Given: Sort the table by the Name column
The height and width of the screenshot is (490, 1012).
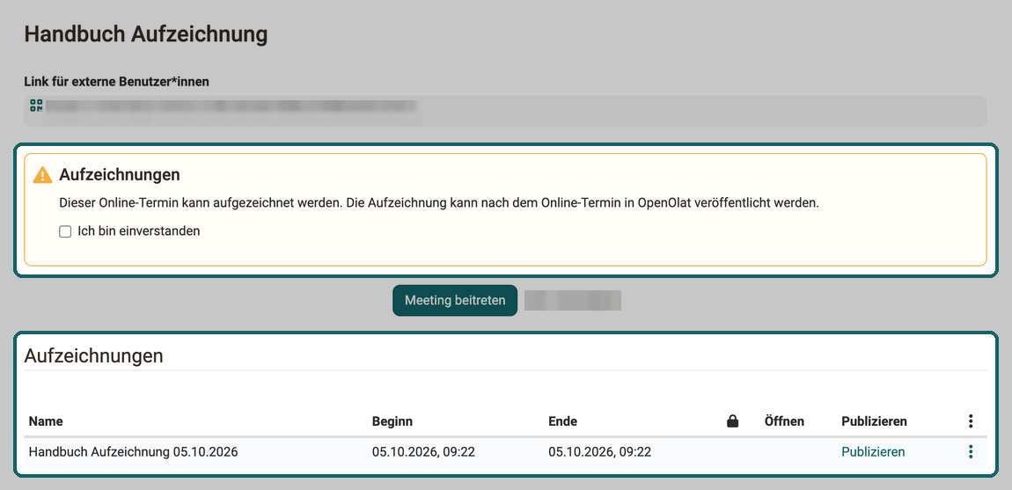Looking at the screenshot, I should click(x=46, y=421).
